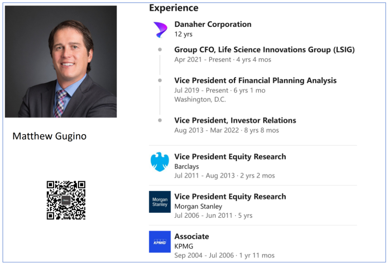Open Vice President Equity Research, Morgan Stanley
The image size is (390, 265).
tap(230, 196)
